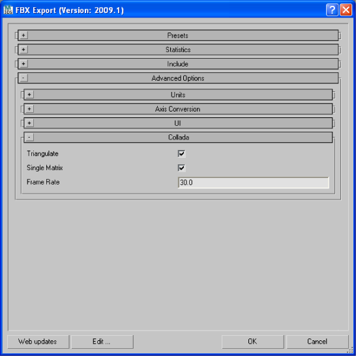Click the 3ds Max icon in title bar
Screen dimensions: 356x356
click(8, 10)
